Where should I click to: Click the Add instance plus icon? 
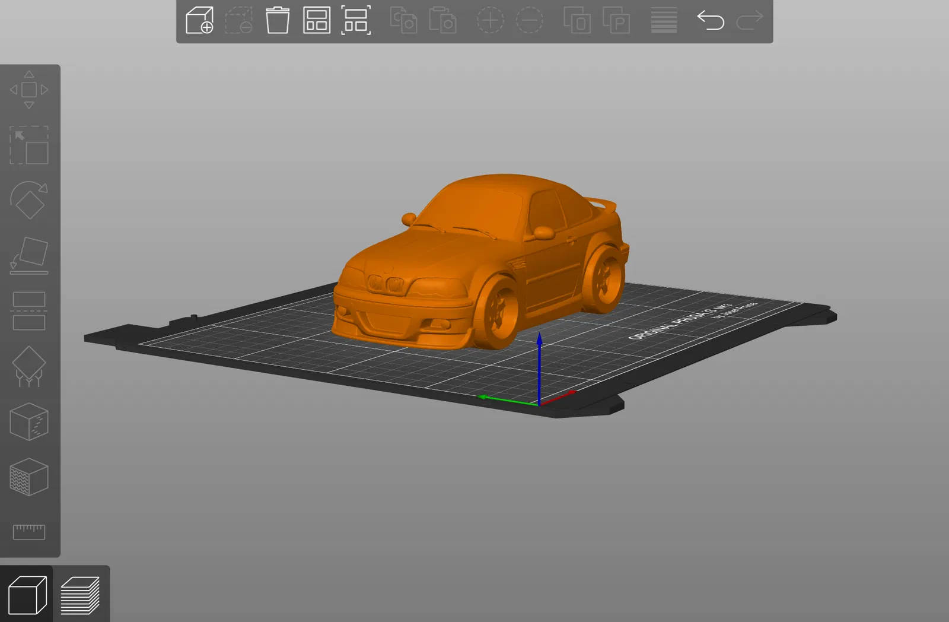pyautogui.click(x=491, y=21)
